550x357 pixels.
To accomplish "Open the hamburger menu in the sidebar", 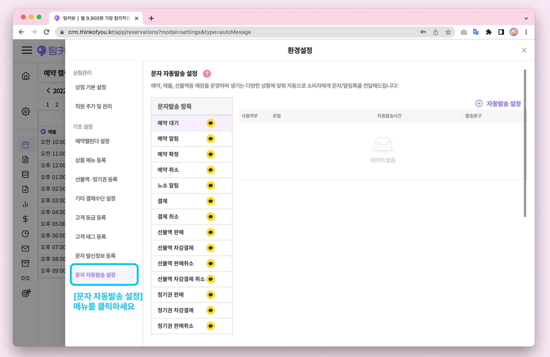I will point(27,50).
